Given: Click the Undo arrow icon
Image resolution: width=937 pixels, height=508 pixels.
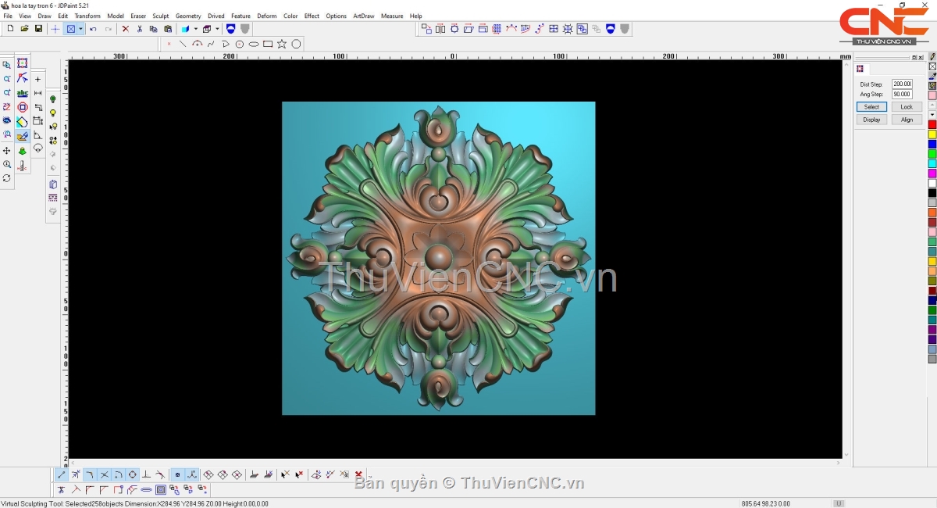Looking at the screenshot, I should coord(94,29).
